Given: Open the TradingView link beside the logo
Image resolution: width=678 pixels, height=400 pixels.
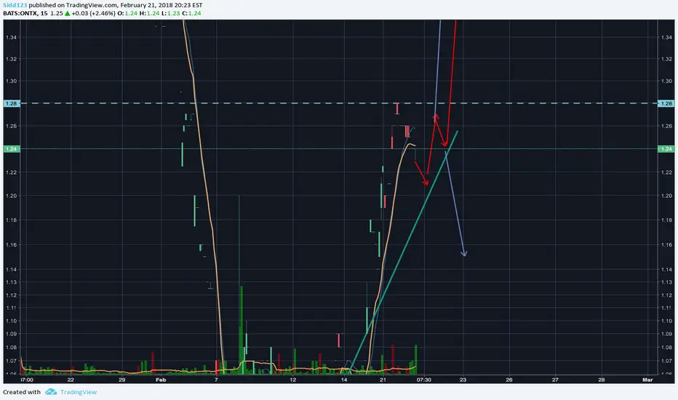Looking at the screenshot, I should click(79, 392).
